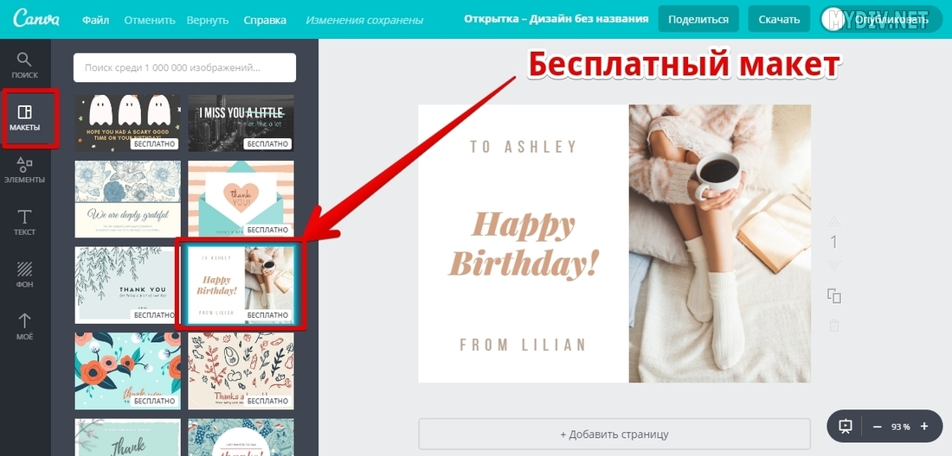Start presentation mode icon
This screenshot has height=456, width=952.
point(846,427)
